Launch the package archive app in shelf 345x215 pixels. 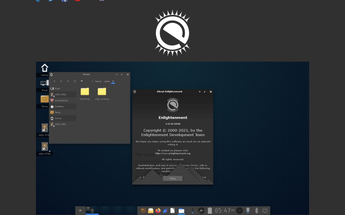(143, 211)
